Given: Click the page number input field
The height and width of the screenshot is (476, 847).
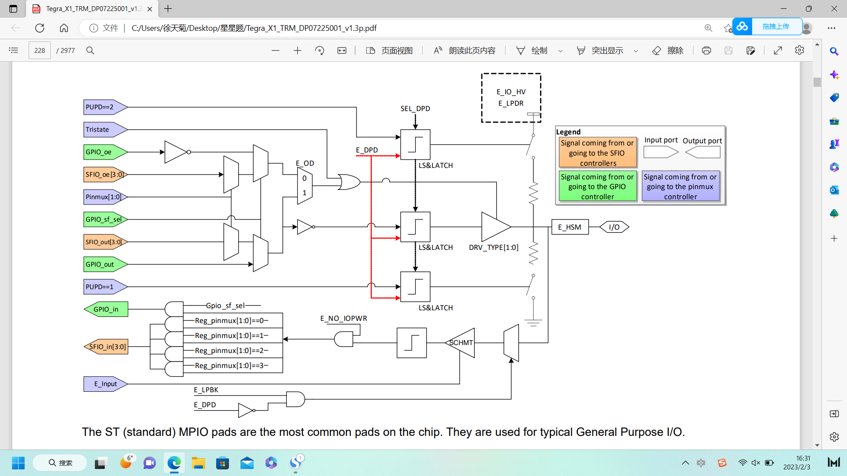Looking at the screenshot, I should tap(39, 50).
